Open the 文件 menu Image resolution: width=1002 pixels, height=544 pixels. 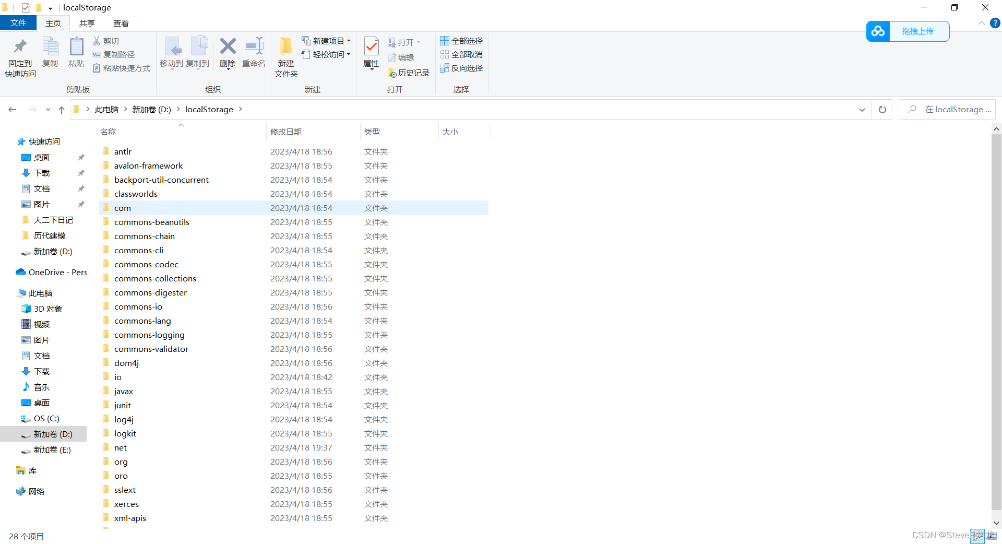point(18,23)
